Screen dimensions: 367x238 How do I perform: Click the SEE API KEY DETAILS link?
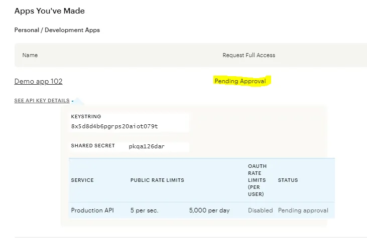coord(42,101)
